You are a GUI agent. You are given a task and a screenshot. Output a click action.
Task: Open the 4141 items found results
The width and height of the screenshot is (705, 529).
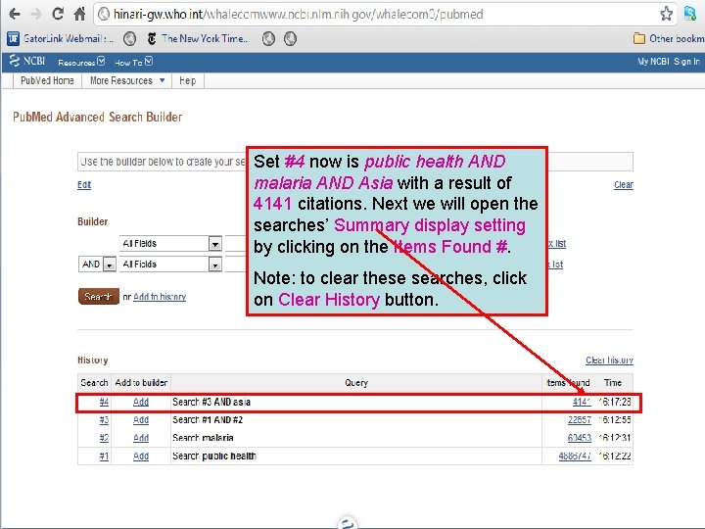point(582,402)
